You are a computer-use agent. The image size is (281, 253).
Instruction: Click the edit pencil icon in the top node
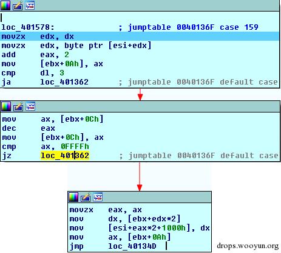point(18,5)
